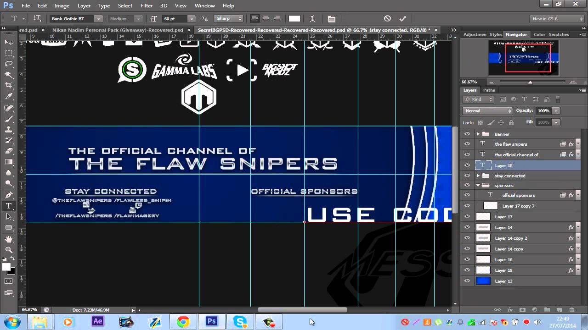Collapse the sponsors group
The height and width of the screenshot is (330, 588).
(478, 185)
